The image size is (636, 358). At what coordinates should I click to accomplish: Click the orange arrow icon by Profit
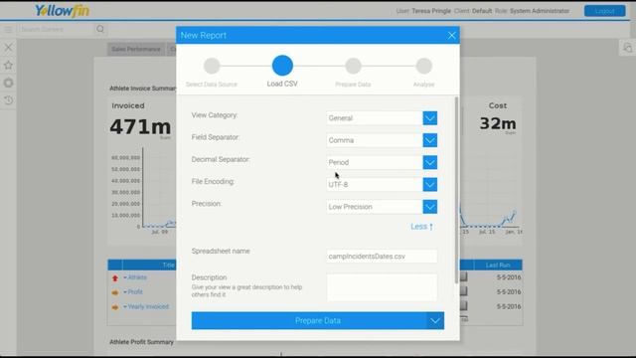click(x=115, y=292)
